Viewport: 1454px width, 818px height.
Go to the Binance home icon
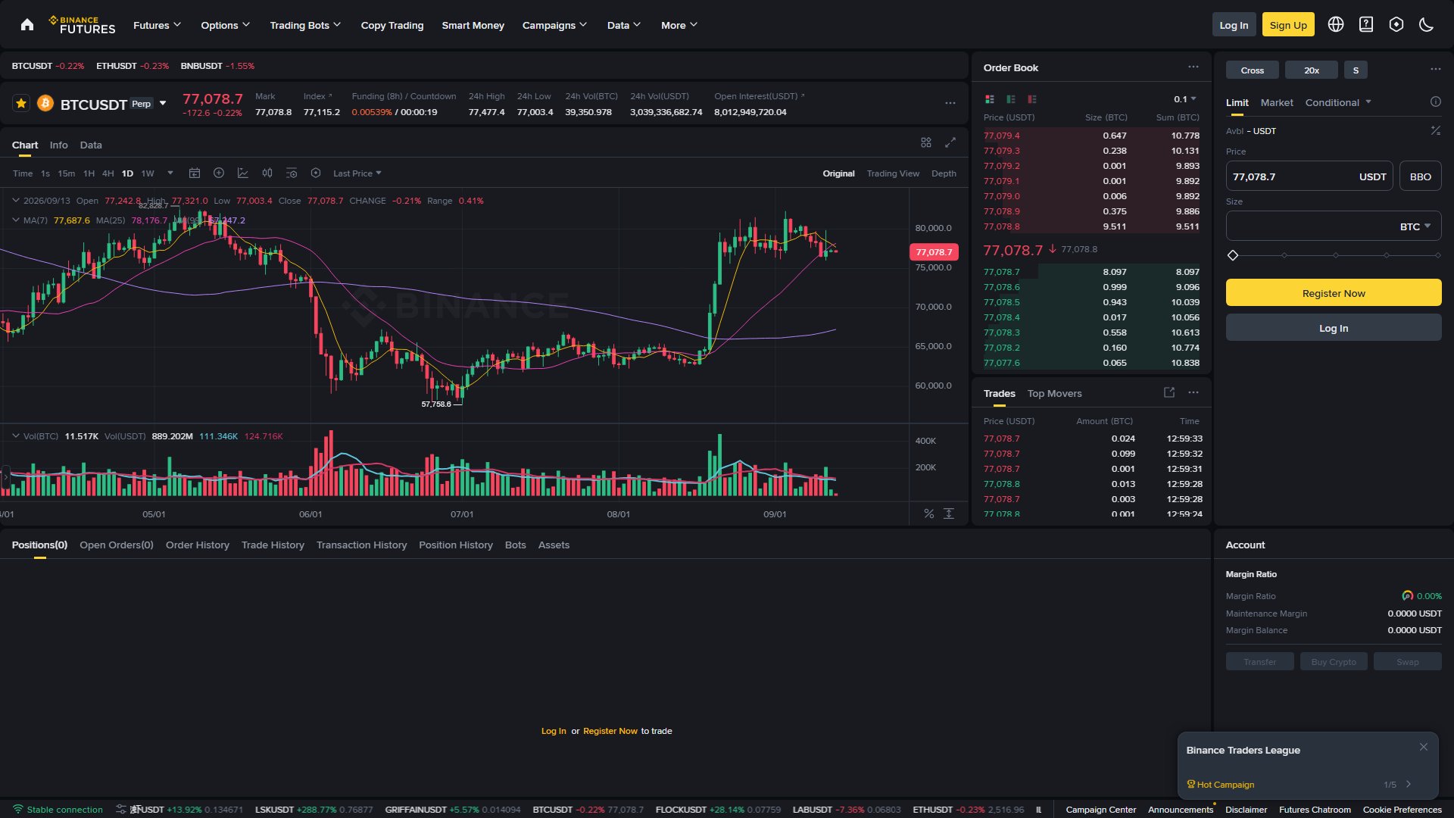point(27,25)
